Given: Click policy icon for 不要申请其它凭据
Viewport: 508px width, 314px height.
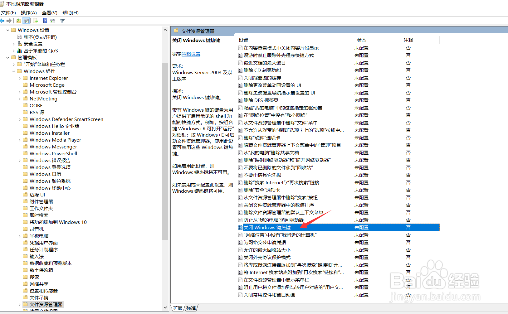Looking at the screenshot, I should point(241,175).
